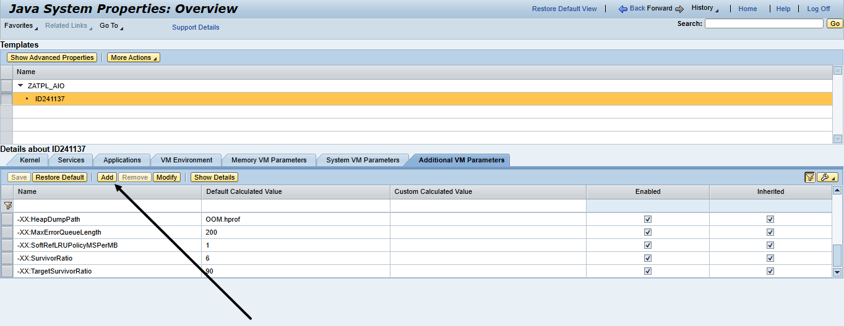Collapse the ZATPL_AIO template tree node
The height and width of the screenshot is (326, 844).
coord(20,86)
